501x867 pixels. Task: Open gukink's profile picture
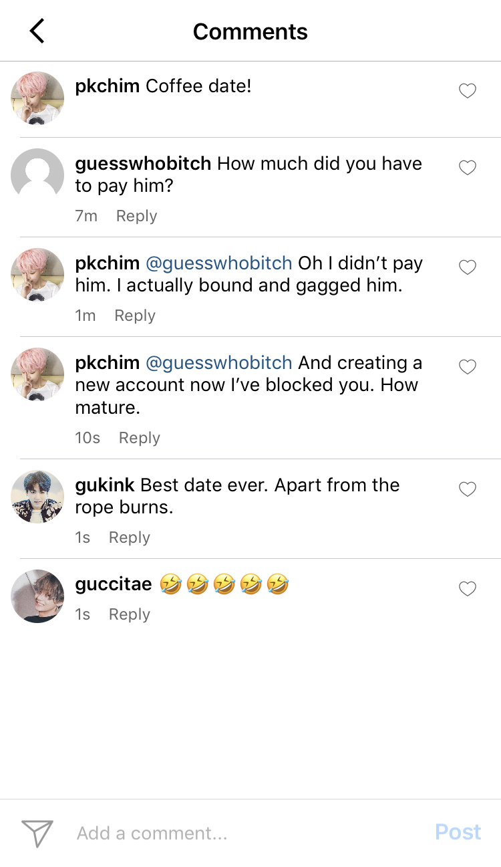point(37,496)
